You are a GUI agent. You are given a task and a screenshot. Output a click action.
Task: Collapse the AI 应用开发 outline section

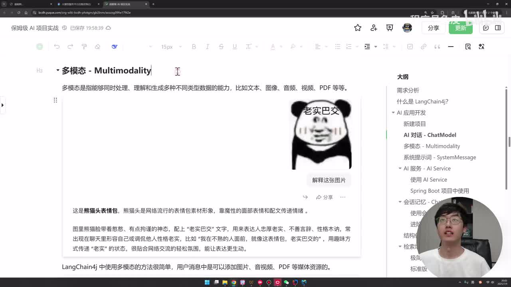tap(393, 113)
